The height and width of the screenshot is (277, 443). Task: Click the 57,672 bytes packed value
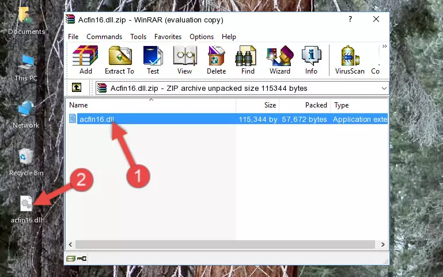(304, 119)
